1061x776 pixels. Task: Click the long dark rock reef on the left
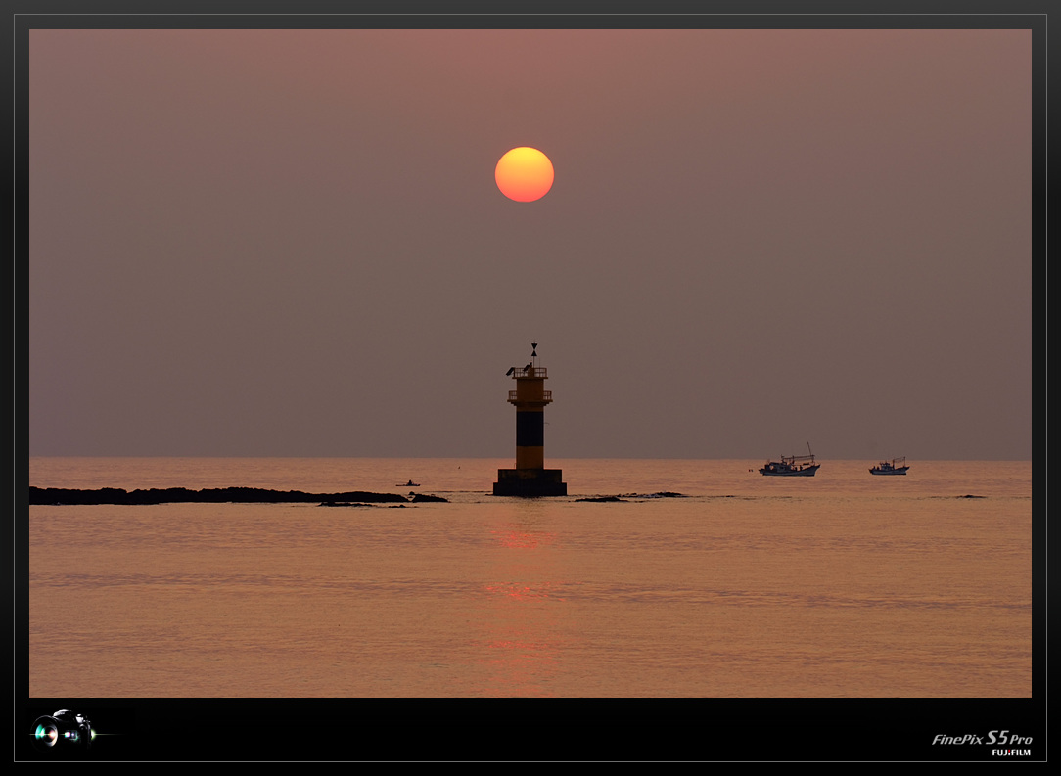pyautogui.click(x=196, y=496)
